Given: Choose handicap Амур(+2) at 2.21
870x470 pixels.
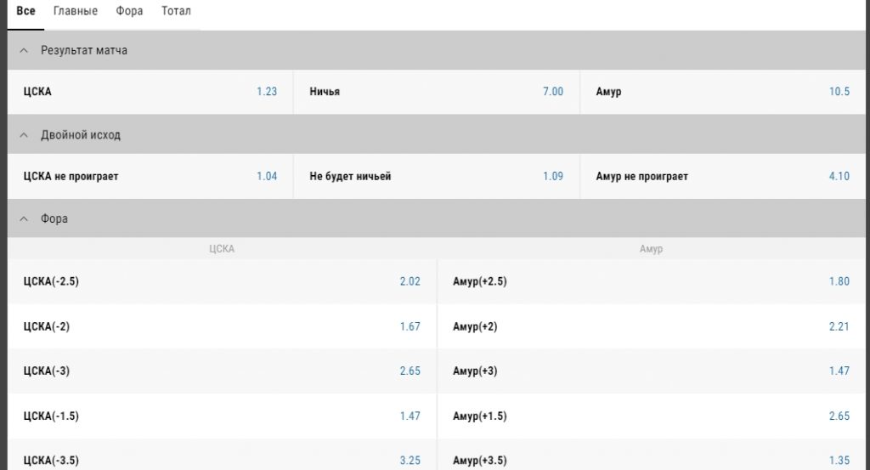Looking at the screenshot, I should (x=652, y=326).
